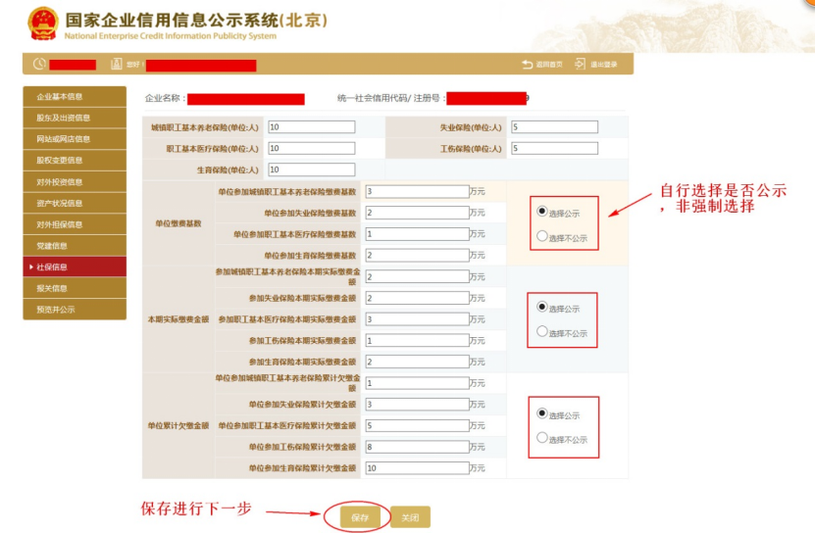Select the active 社保信息 menu item
This screenshot has height=533, width=815.
75,266
